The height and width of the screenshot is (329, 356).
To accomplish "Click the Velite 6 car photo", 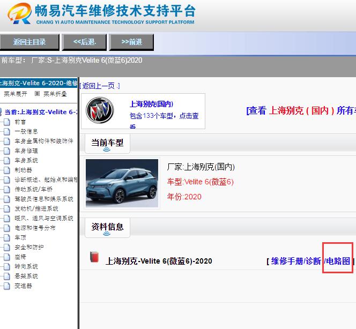I will (x=122, y=183).
